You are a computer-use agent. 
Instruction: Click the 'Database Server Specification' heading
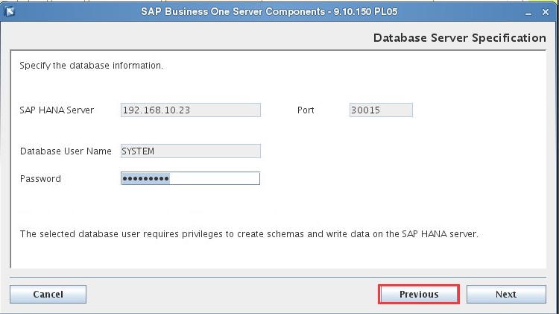click(x=460, y=38)
